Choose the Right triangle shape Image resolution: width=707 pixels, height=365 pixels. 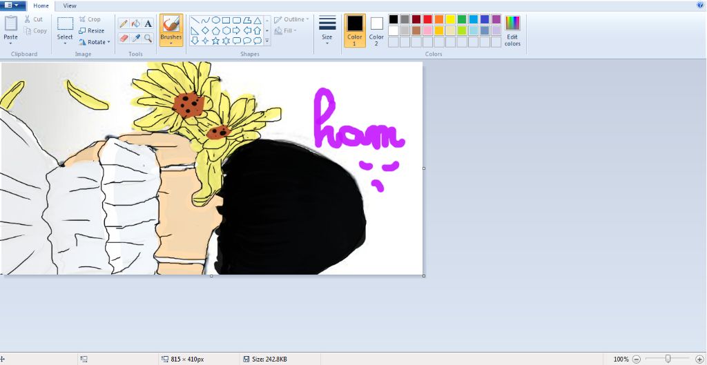(x=195, y=30)
